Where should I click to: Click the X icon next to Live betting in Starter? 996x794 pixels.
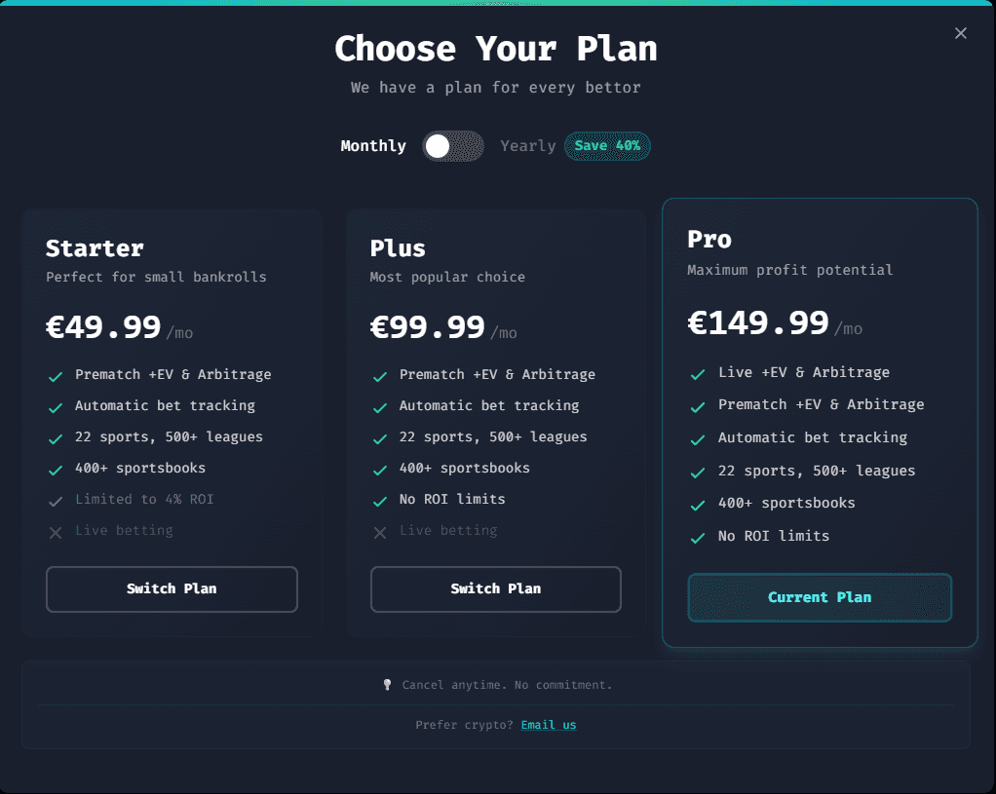coord(56,532)
